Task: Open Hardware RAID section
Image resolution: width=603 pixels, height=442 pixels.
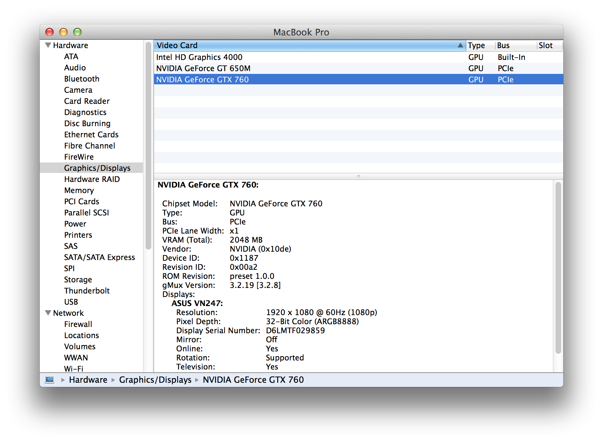Action: point(92,179)
